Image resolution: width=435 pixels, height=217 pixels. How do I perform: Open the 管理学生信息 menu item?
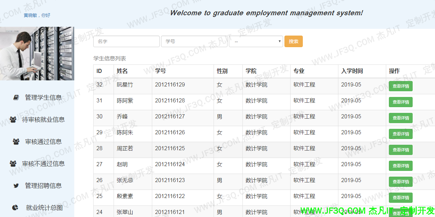(43, 98)
